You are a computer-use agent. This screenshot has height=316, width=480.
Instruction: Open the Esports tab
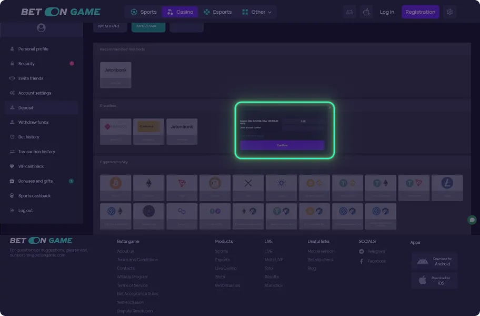(x=217, y=12)
